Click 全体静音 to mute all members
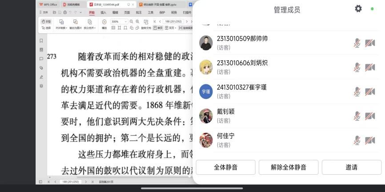385x192 pixels. [x=225, y=167]
